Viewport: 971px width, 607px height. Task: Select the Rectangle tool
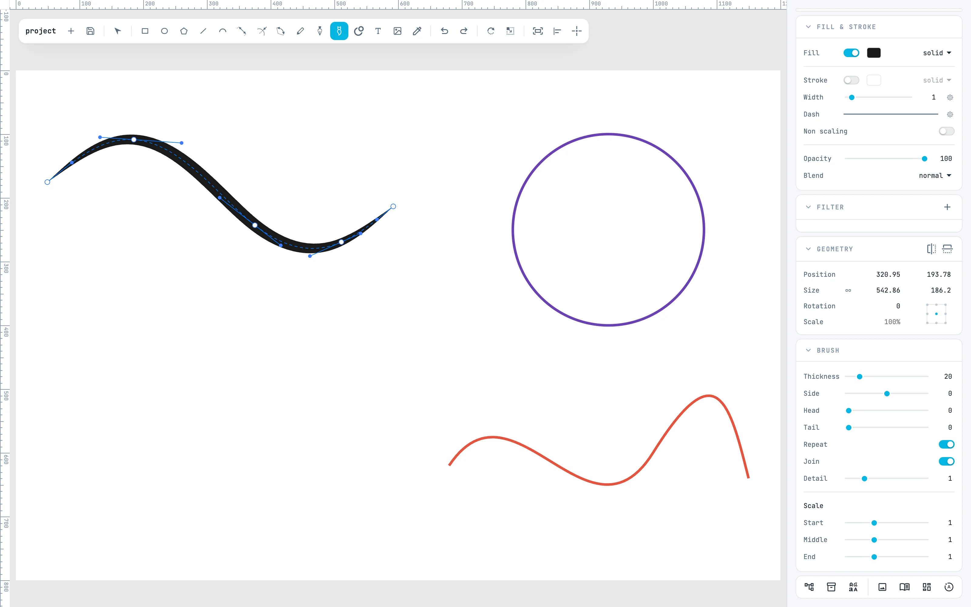(x=145, y=31)
